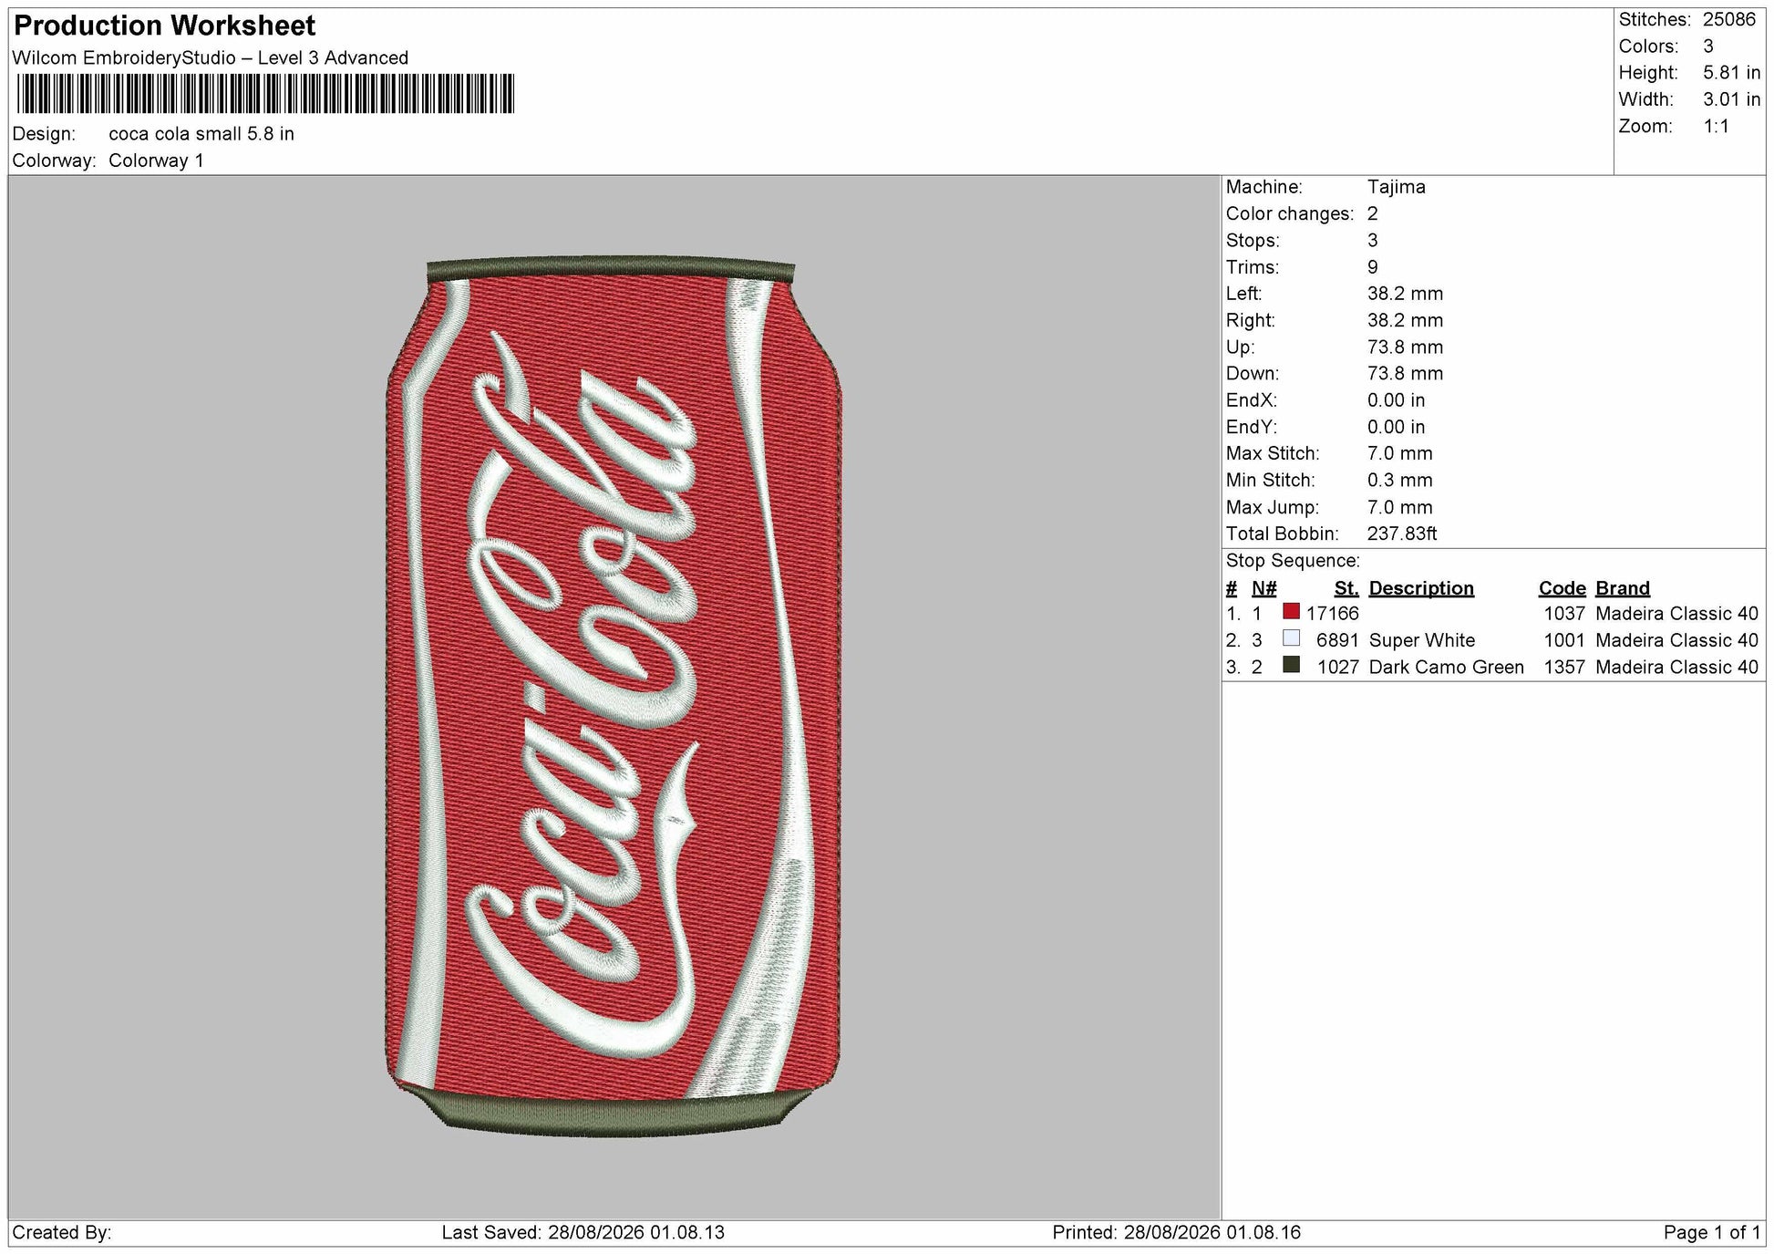Click "Madeira Classic 40" brand for code 1037
Screen dimensions: 1774x1254
tap(1676, 614)
